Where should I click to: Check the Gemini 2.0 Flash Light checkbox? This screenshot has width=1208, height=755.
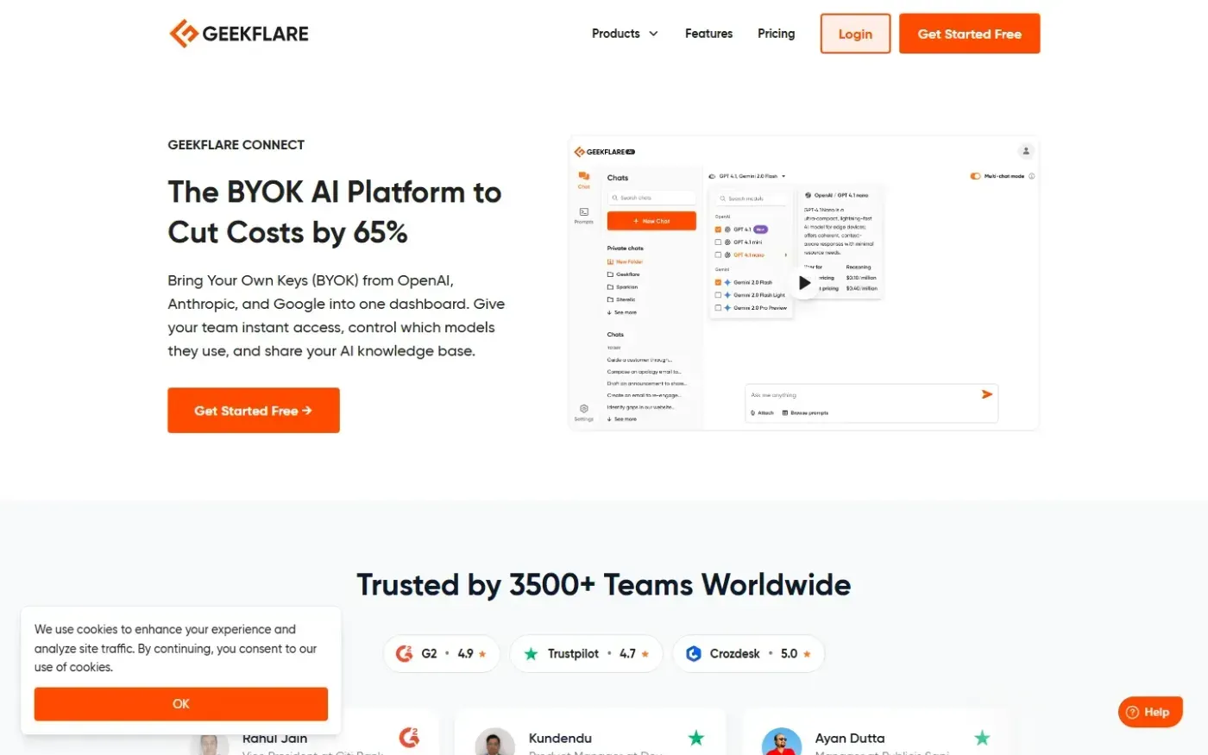coord(718,295)
